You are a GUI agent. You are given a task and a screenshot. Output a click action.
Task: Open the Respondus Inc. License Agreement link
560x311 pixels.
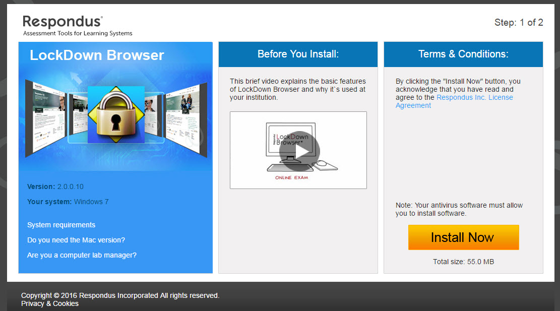[454, 101]
